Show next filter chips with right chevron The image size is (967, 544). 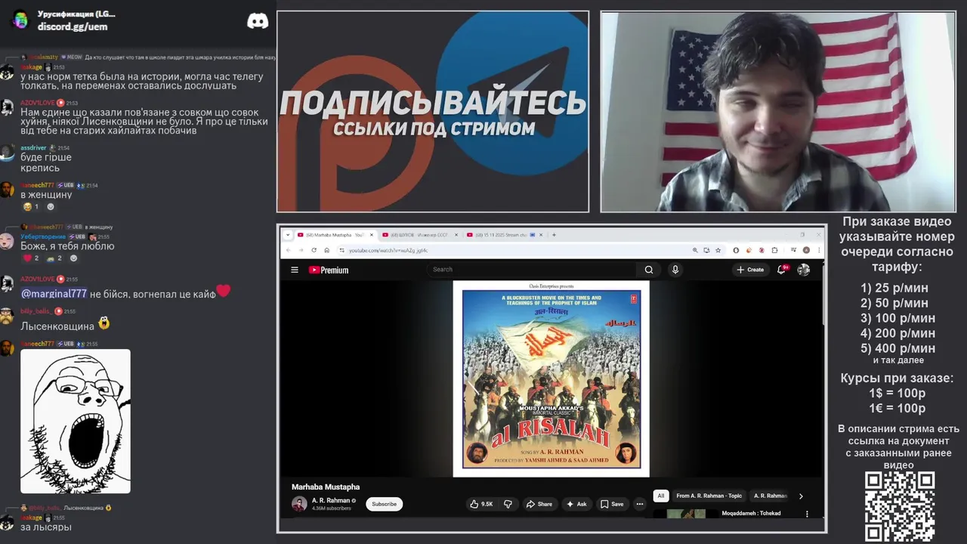801,496
